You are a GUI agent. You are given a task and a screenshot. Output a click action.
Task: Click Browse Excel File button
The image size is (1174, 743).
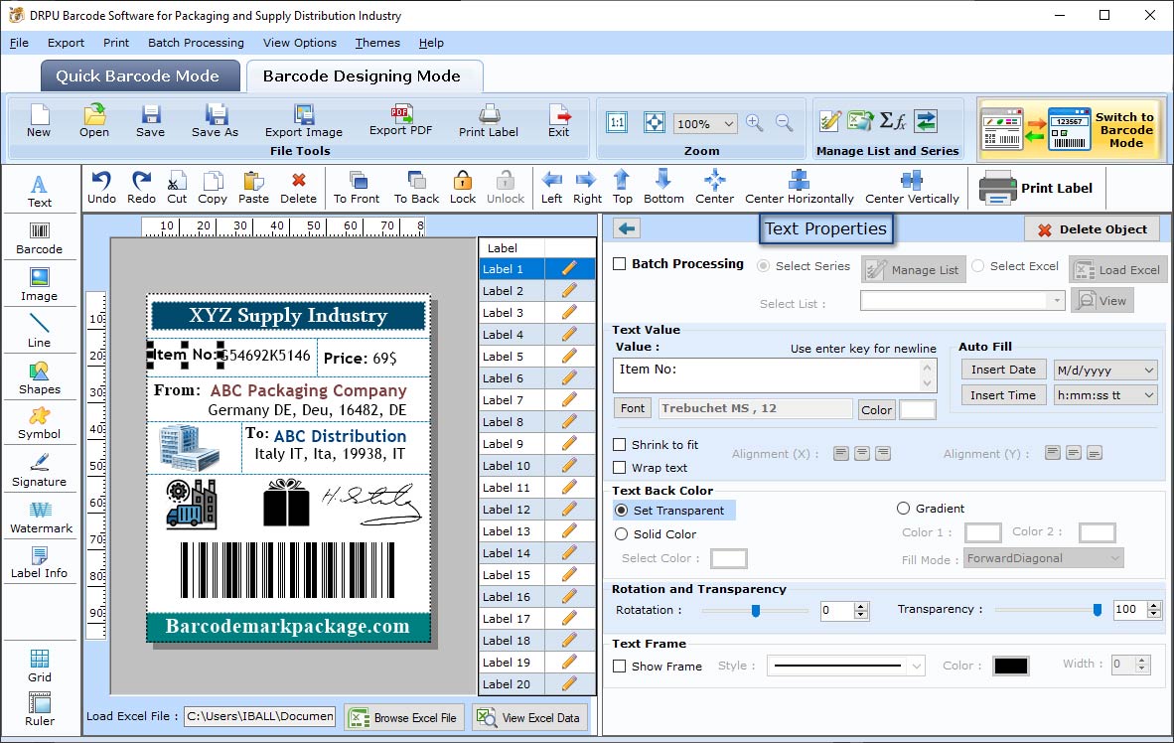tap(404, 717)
